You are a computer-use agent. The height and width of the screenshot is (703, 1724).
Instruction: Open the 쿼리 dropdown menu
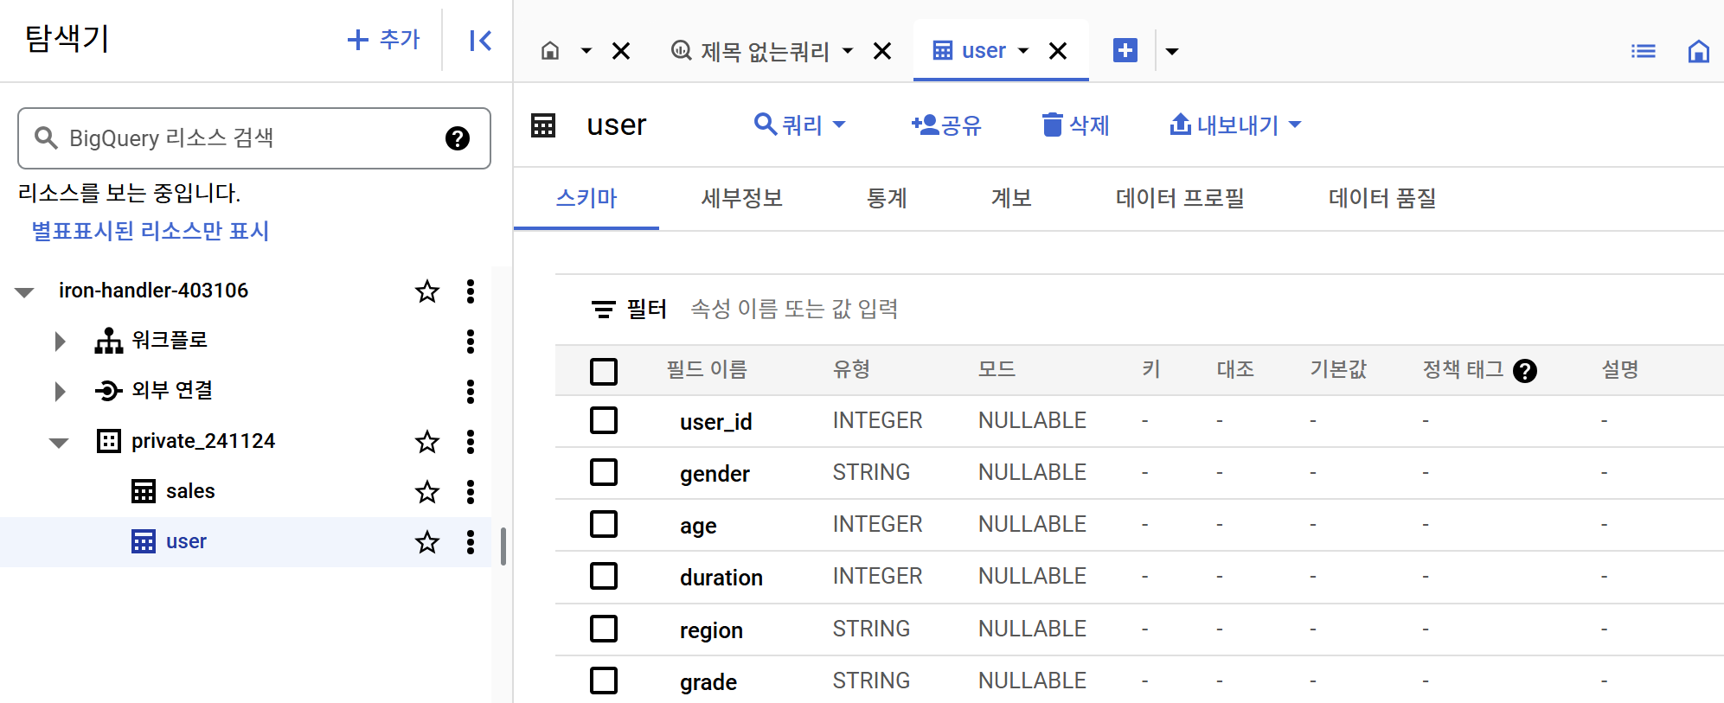pos(799,125)
